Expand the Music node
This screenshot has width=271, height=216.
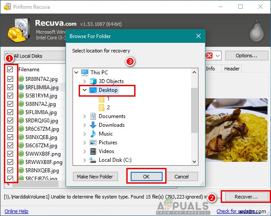click(84, 134)
